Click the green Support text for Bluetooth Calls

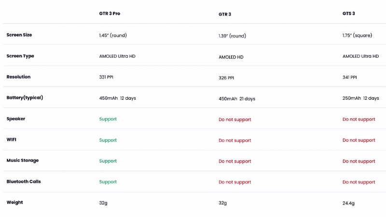click(108, 182)
